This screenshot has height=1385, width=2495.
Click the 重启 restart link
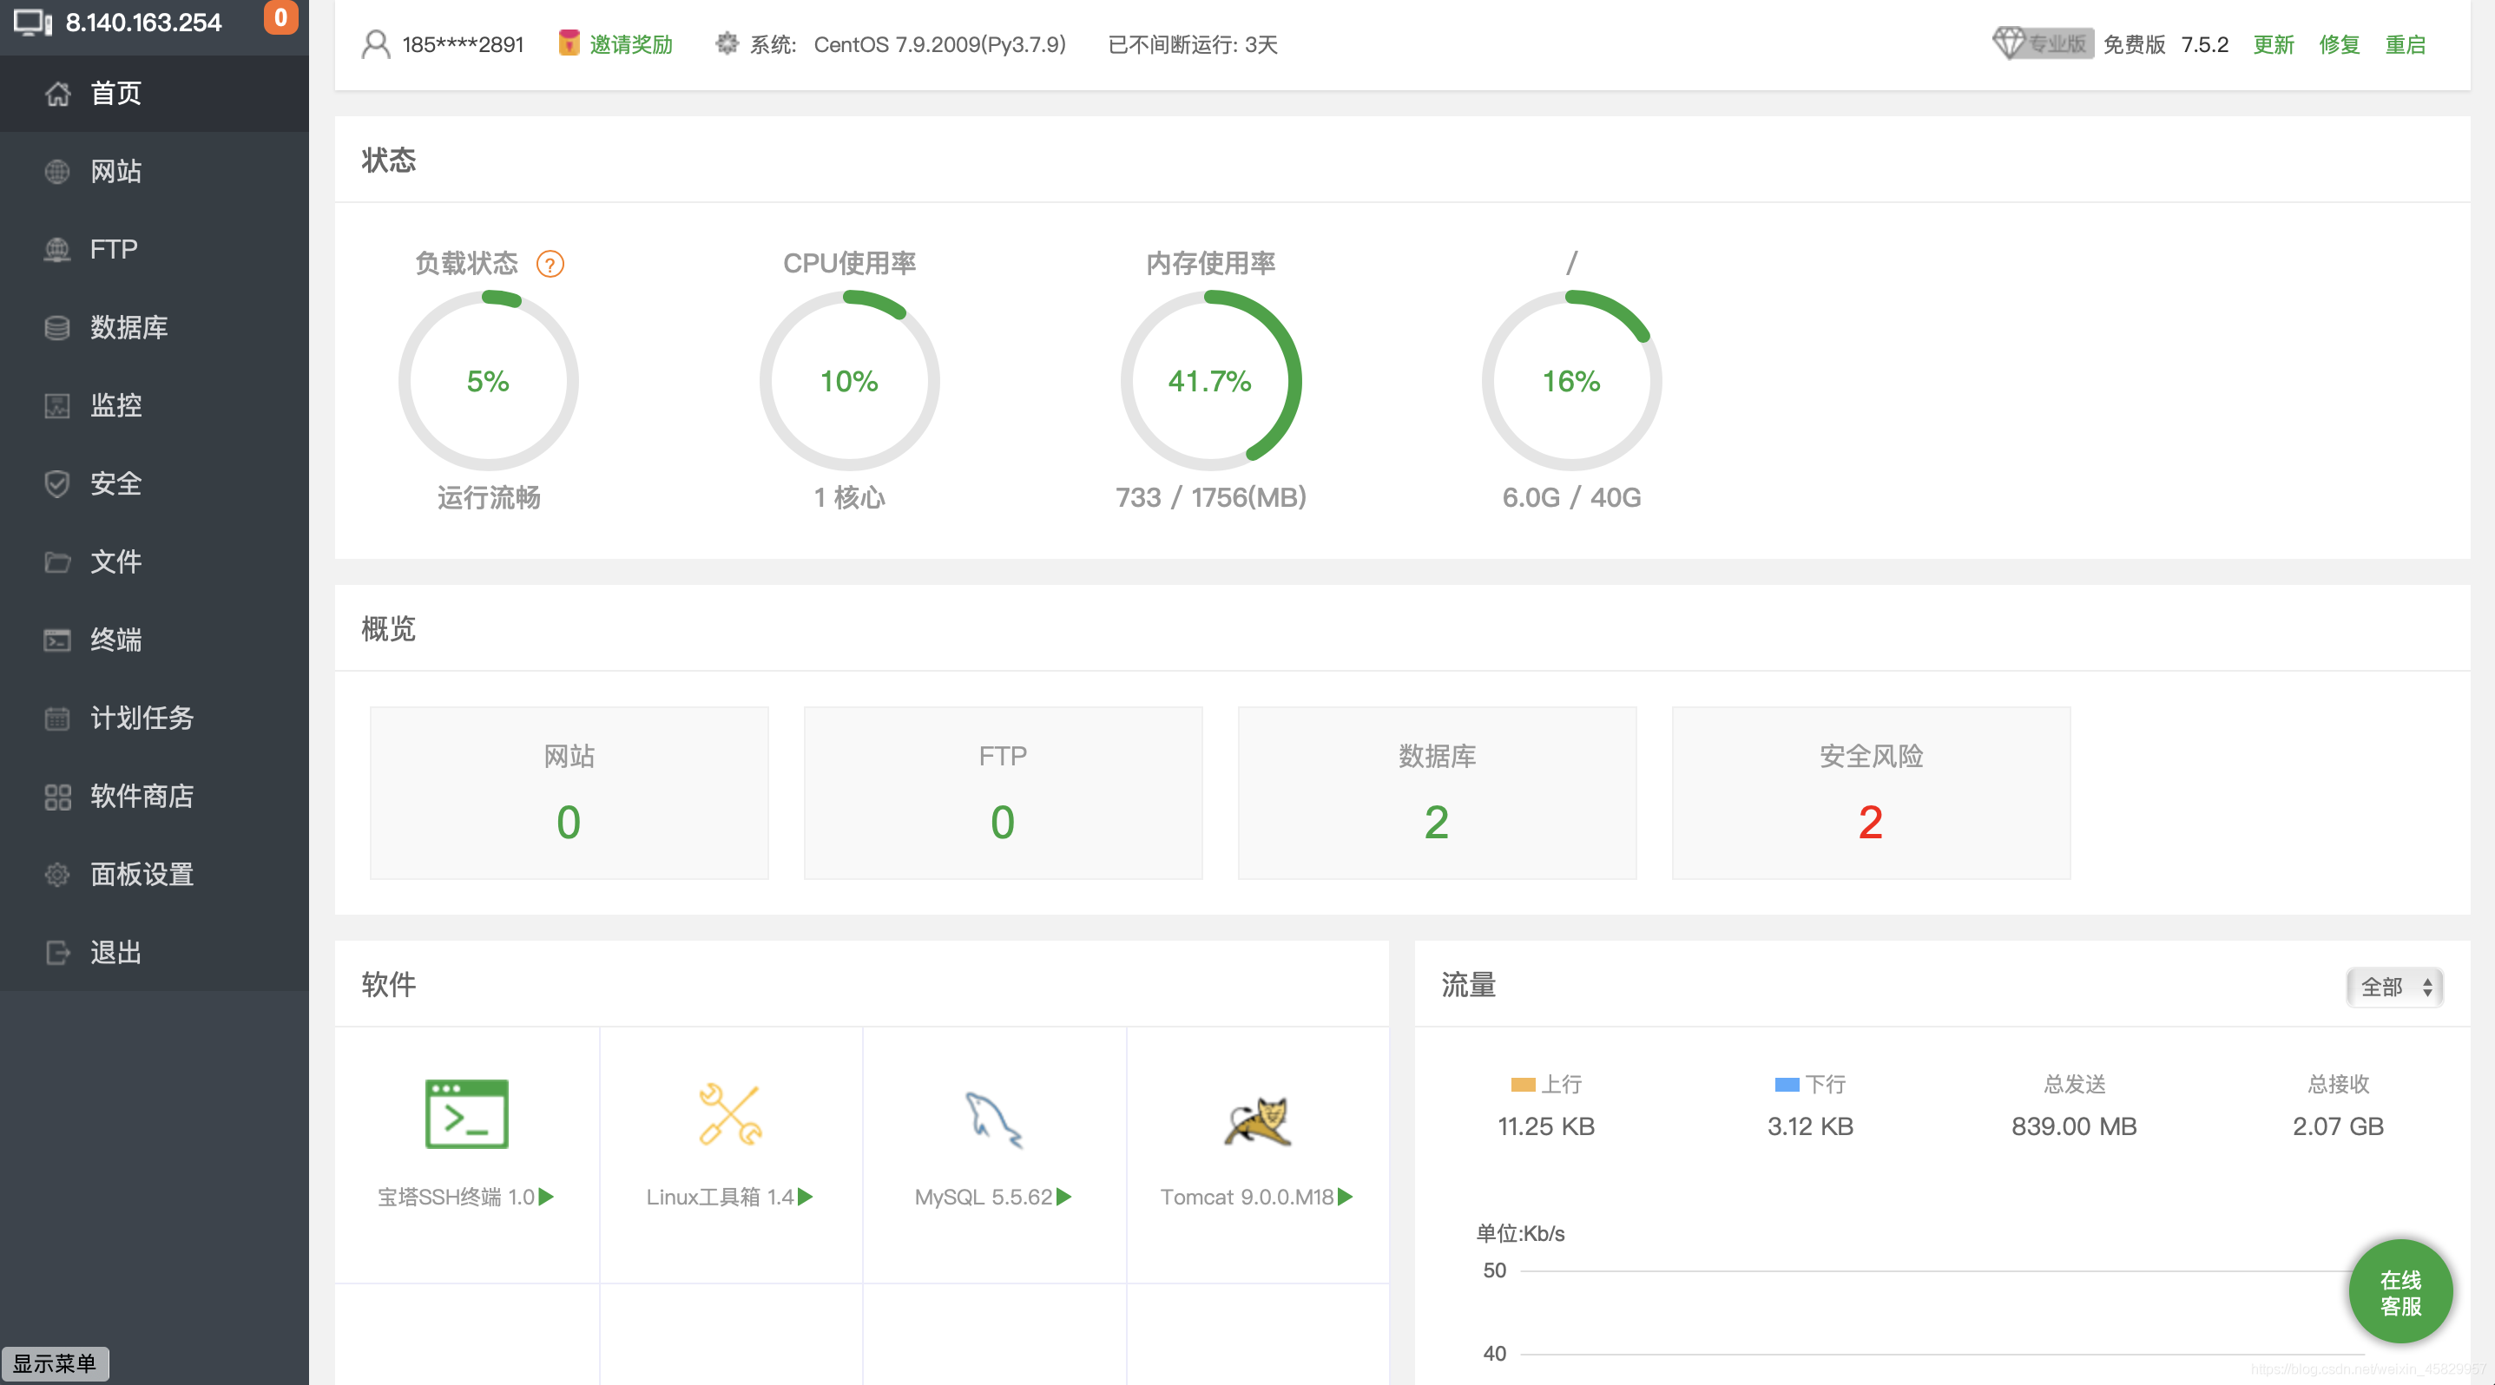point(2405,43)
